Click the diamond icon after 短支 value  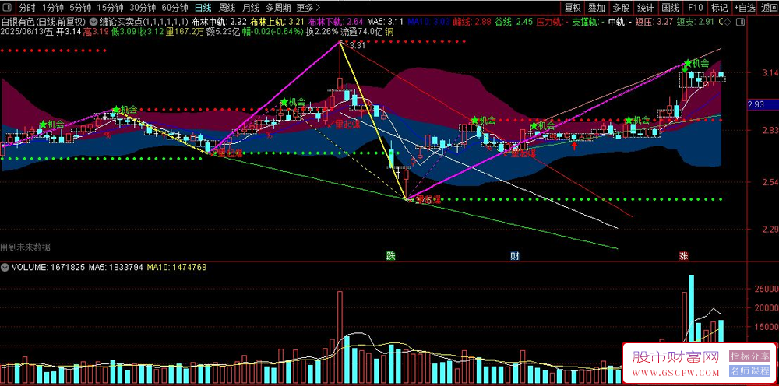coord(728,22)
